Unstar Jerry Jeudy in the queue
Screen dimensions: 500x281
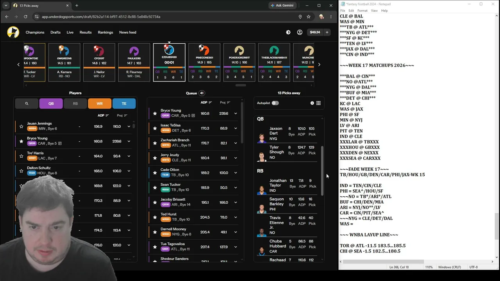pos(155,158)
